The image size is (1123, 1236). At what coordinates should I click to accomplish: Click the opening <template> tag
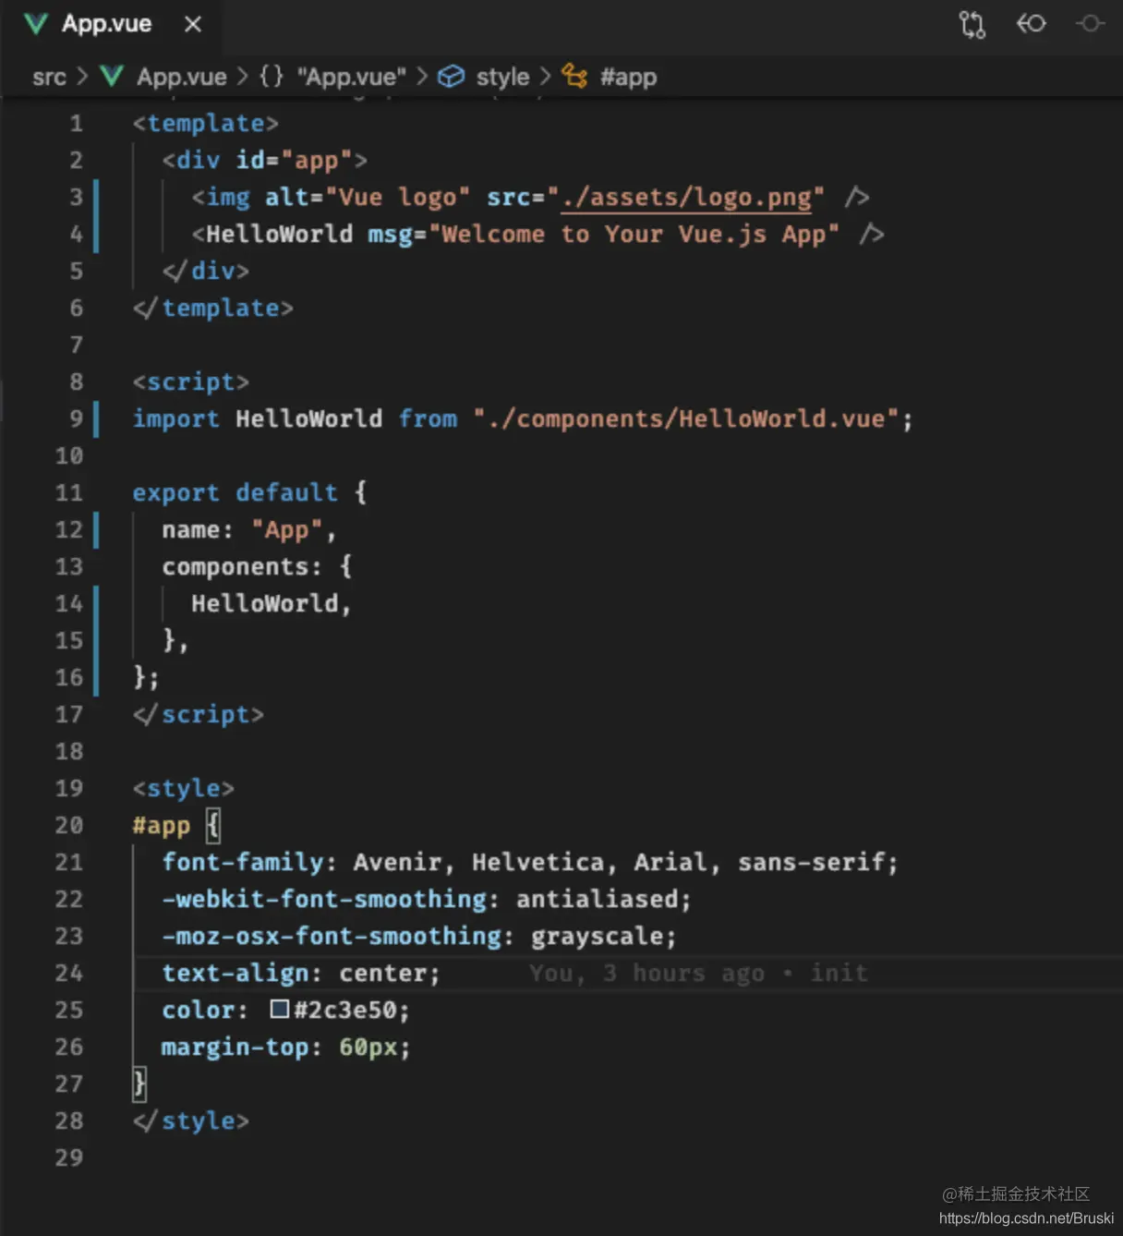[x=205, y=123]
